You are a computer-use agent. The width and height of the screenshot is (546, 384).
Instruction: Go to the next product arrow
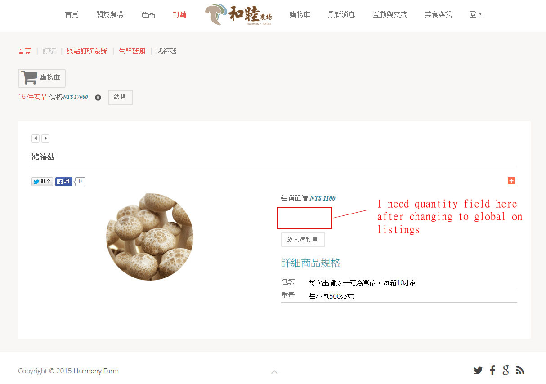tap(45, 138)
